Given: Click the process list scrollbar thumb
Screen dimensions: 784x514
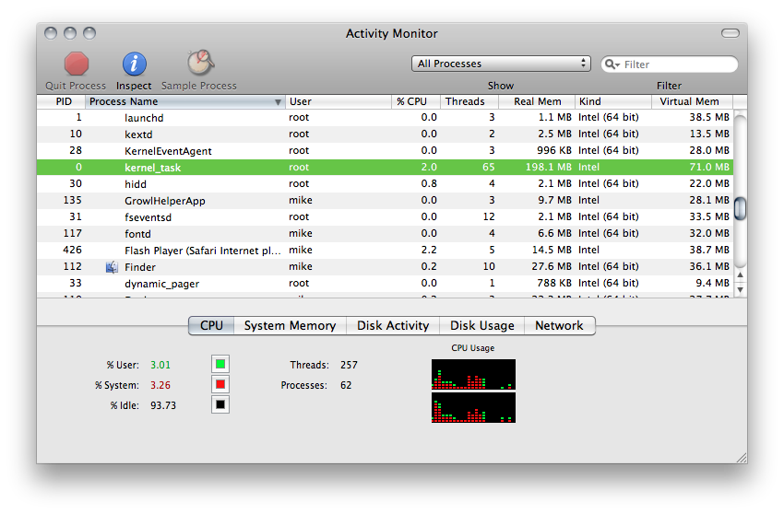Looking at the screenshot, I should (x=741, y=208).
